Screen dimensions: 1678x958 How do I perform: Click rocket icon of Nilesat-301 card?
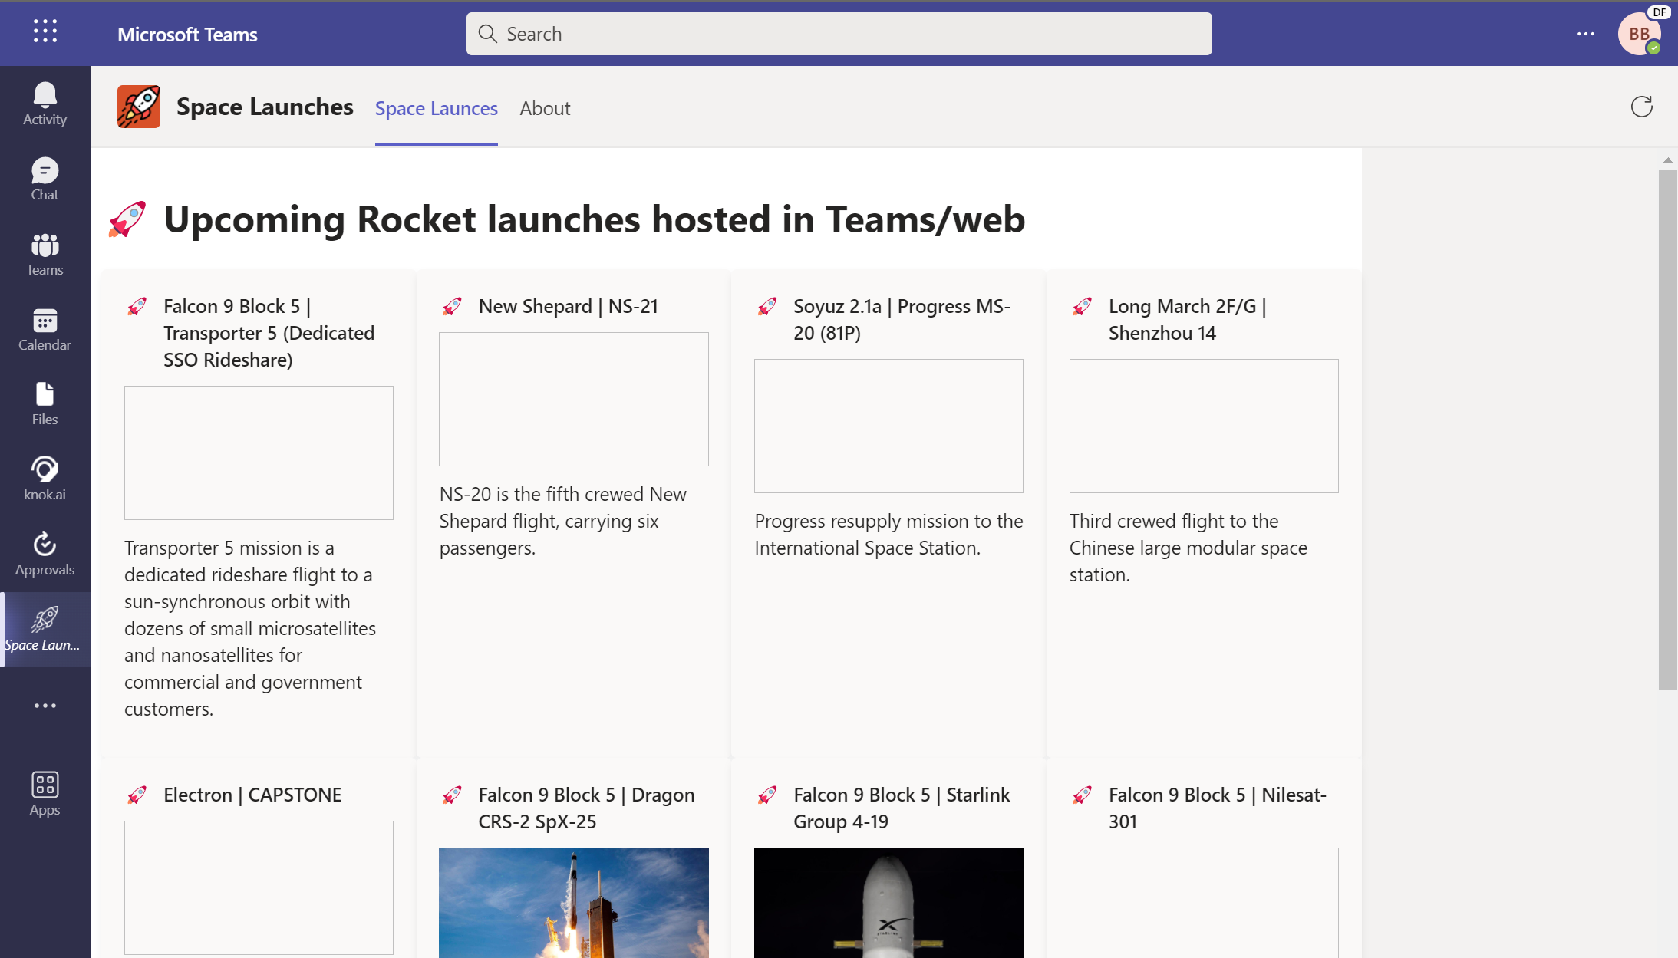point(1082,795)
